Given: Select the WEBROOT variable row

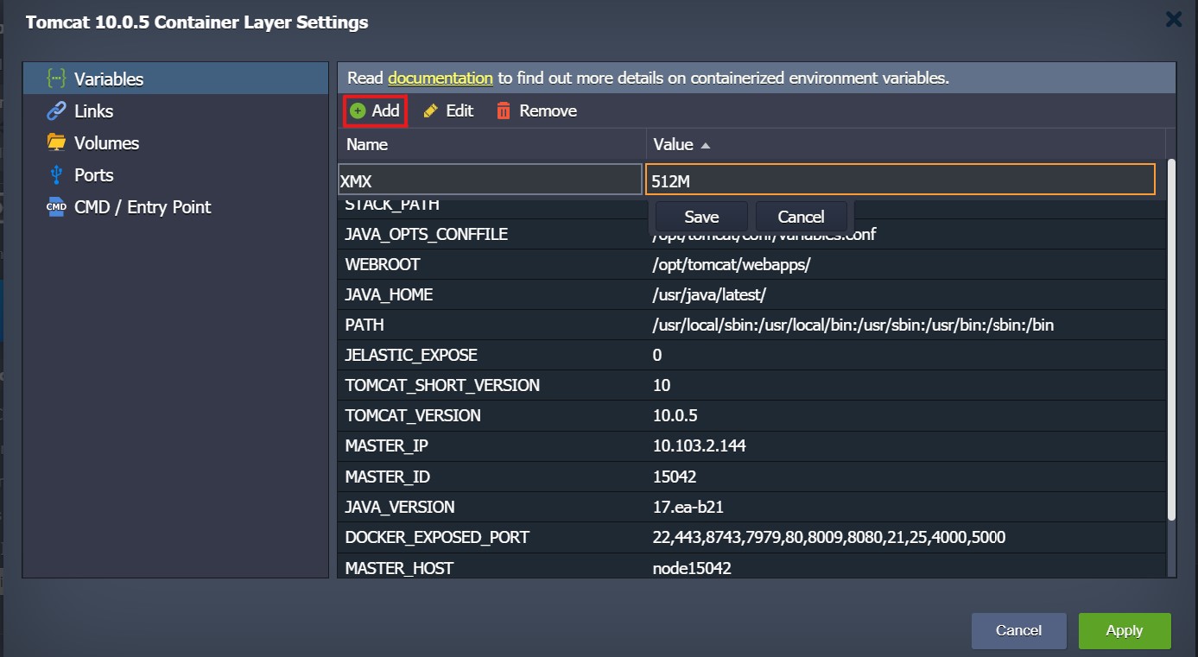Looking at the screenshot, I should [751, 265].
